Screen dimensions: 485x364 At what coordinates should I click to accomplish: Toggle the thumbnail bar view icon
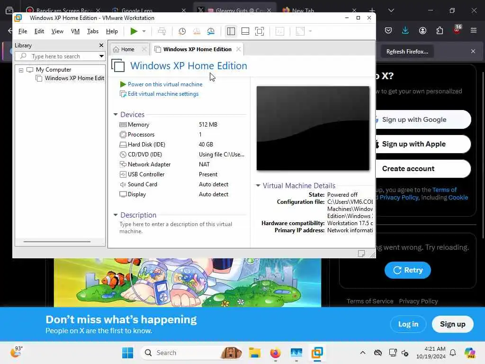(245, 31)
